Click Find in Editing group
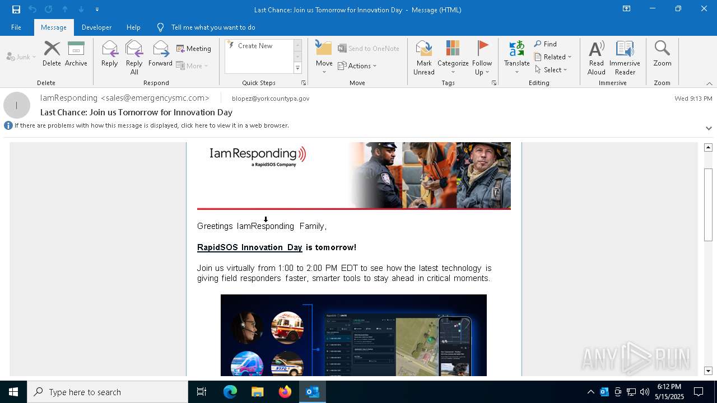 click(x=546, y=44)
